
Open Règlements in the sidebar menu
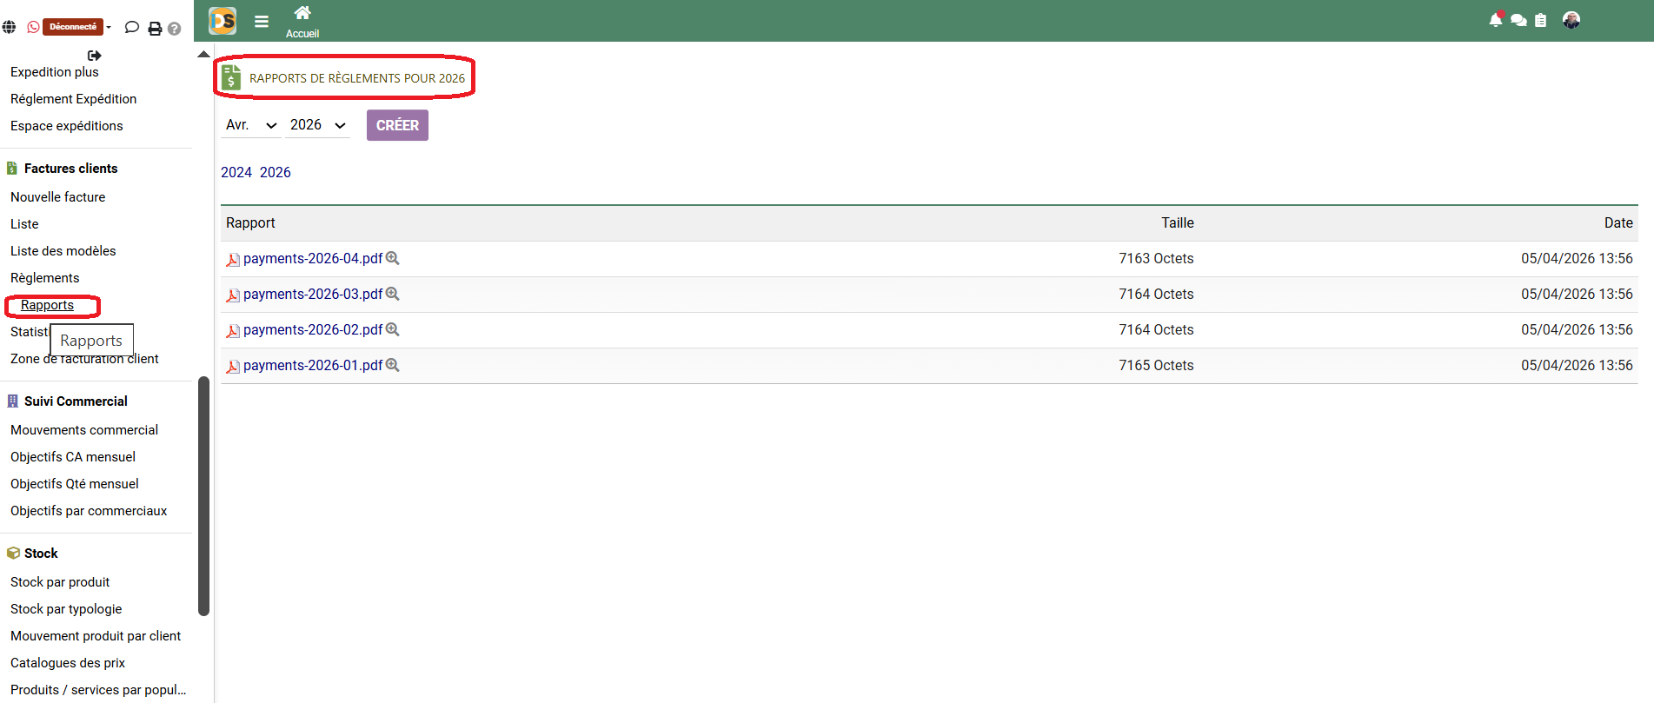[45, 278]
